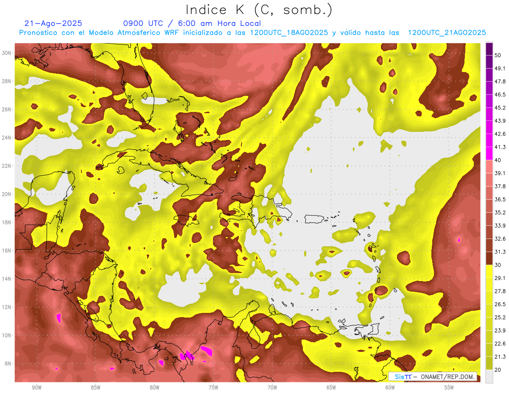509x393 pixels.
Task: Click the latitude label '28N'
Action: point(6,81)
